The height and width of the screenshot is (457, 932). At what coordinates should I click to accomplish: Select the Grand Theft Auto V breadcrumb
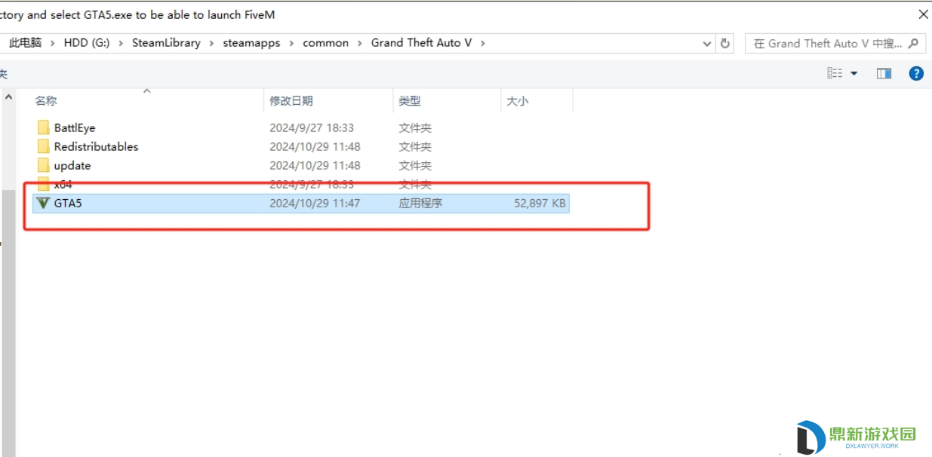coord(421,43)
